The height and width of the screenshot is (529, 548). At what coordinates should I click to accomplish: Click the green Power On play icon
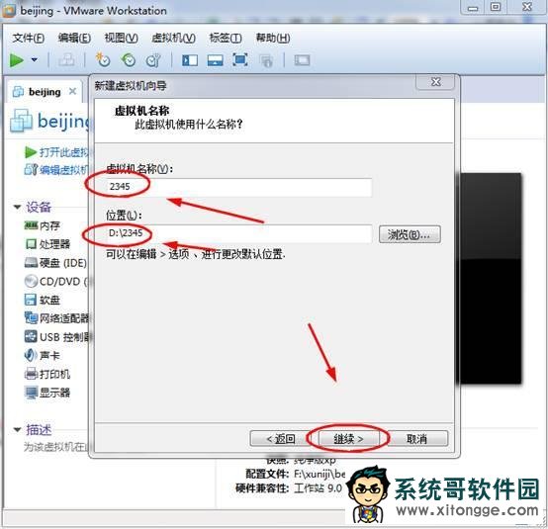pyautogui.click(x=17, y=60)
